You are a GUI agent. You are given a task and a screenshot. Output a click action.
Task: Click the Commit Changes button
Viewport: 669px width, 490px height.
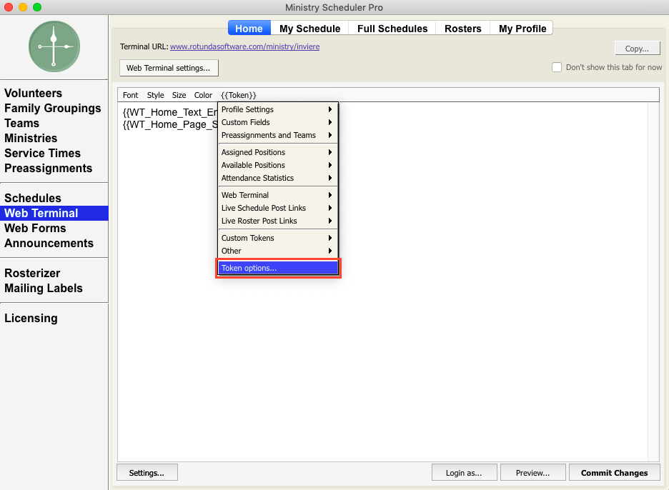(614, 473)
